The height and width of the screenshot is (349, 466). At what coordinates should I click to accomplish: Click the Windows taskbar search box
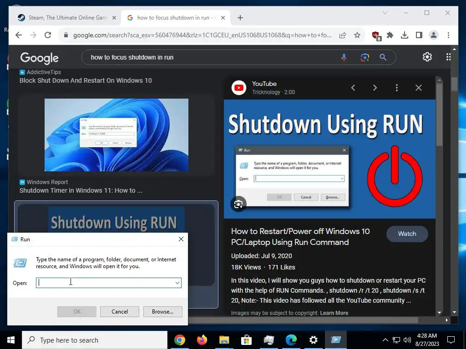95,340
